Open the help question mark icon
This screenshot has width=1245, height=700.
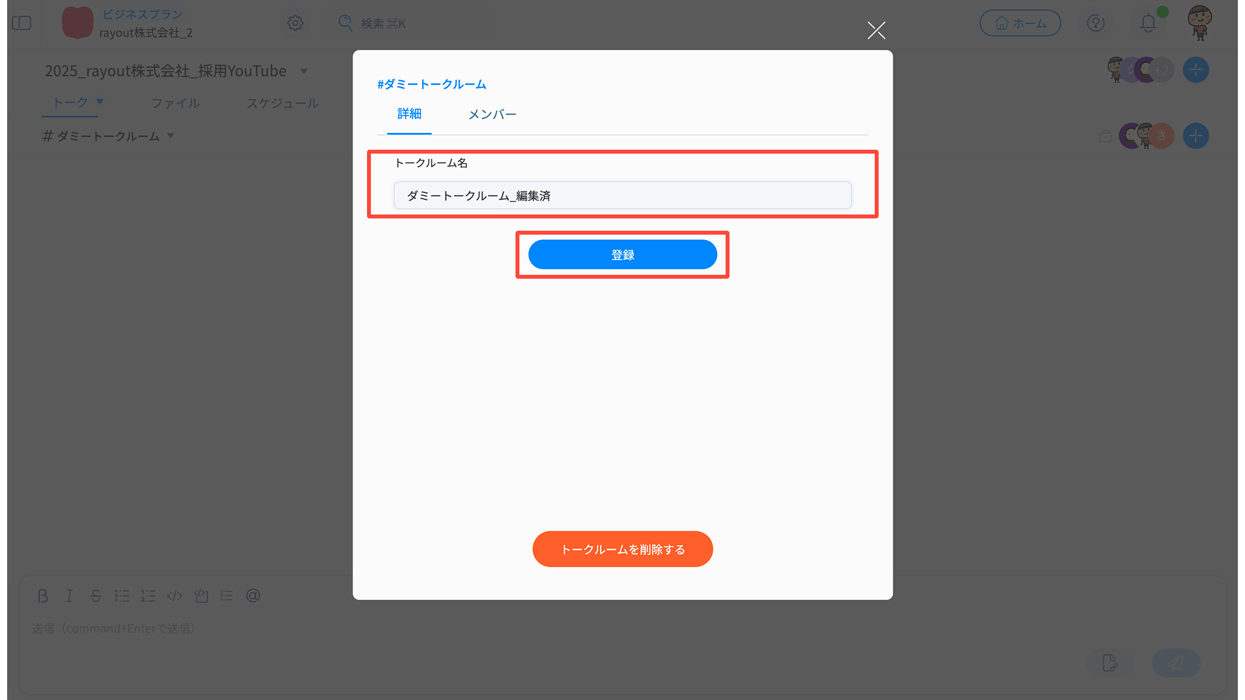click(1096, 23)
